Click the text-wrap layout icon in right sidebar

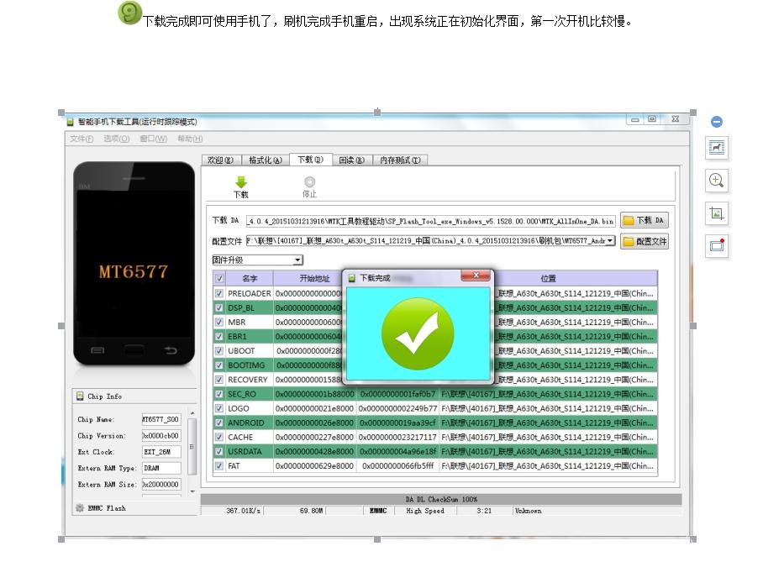coord(716,148)
